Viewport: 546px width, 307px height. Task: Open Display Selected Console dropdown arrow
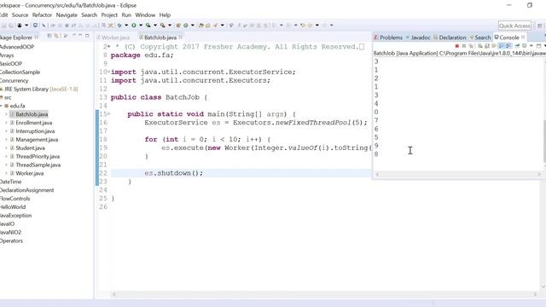(x=531, y=46)
